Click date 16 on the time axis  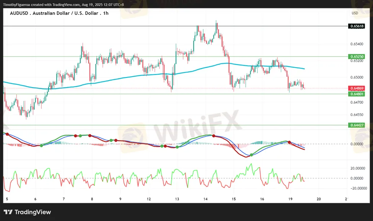coord(262,199)
